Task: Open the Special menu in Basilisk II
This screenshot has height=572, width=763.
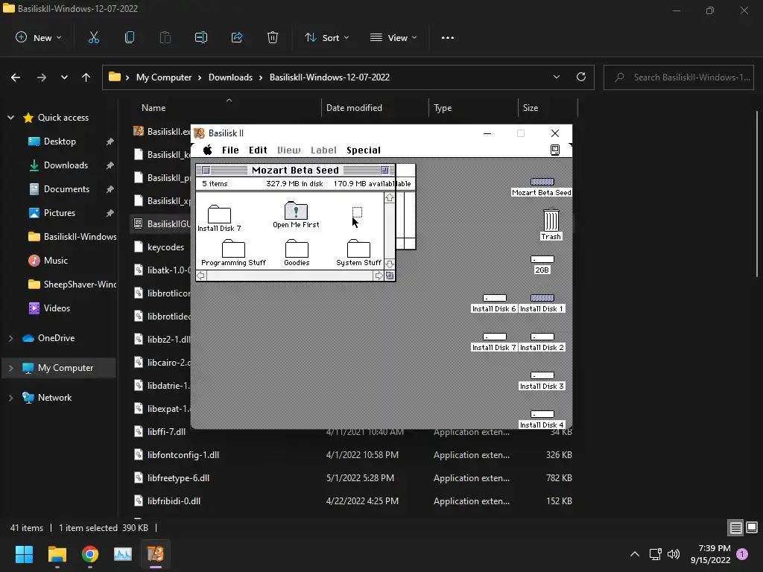Action: tap(364, 150)
